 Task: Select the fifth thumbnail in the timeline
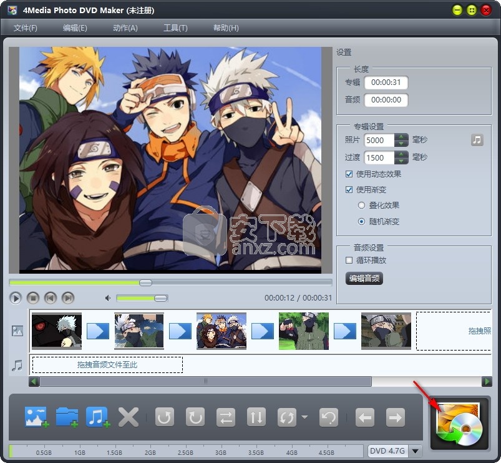[x=386, y=331]
